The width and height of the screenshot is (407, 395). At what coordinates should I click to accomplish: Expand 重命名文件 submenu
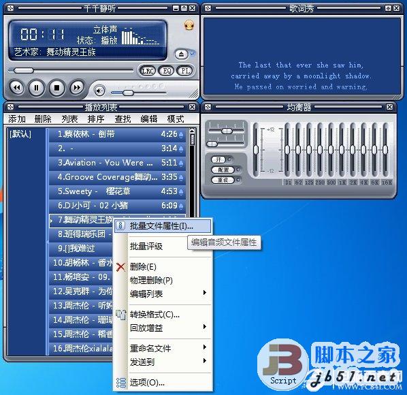tap(163, 348)
